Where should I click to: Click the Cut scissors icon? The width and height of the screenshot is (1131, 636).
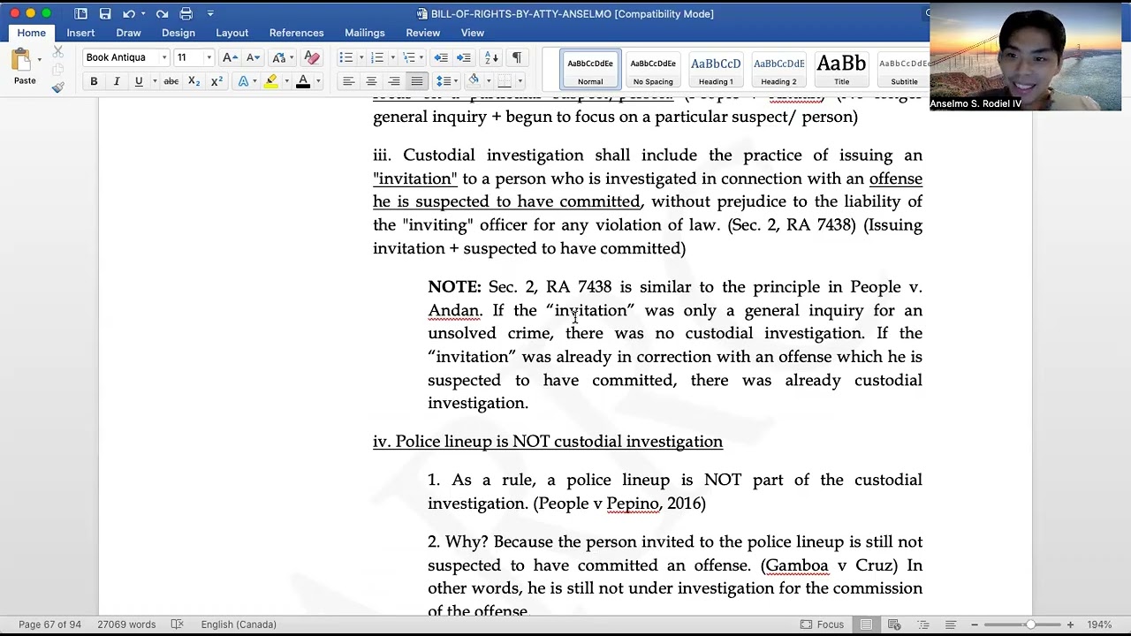pos(58,52)
